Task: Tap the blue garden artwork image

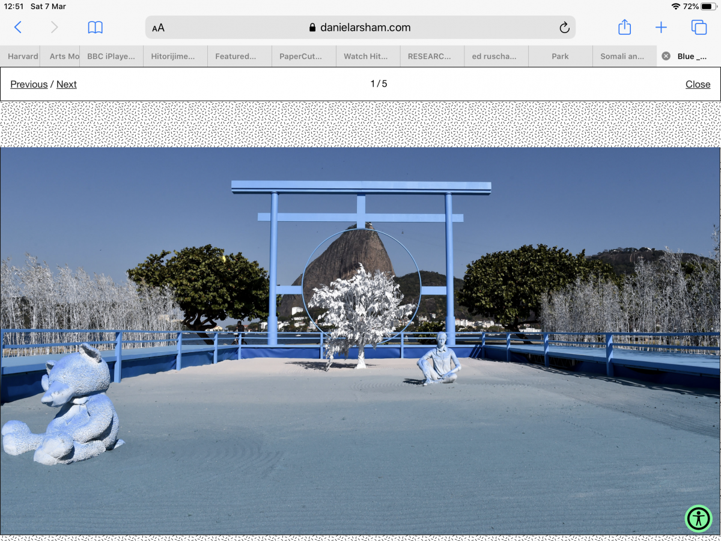Action: click(360, 340)
